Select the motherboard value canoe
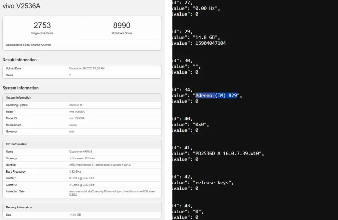This screenshot has height=220, width=338. pyautogui.click(x=73, y=125)
